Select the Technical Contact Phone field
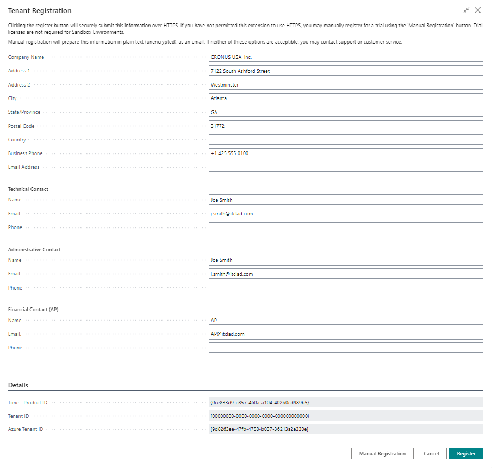The image size is (492, 468). (346, 227)
